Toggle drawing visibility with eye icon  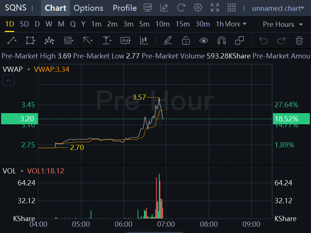click(204, 40)
